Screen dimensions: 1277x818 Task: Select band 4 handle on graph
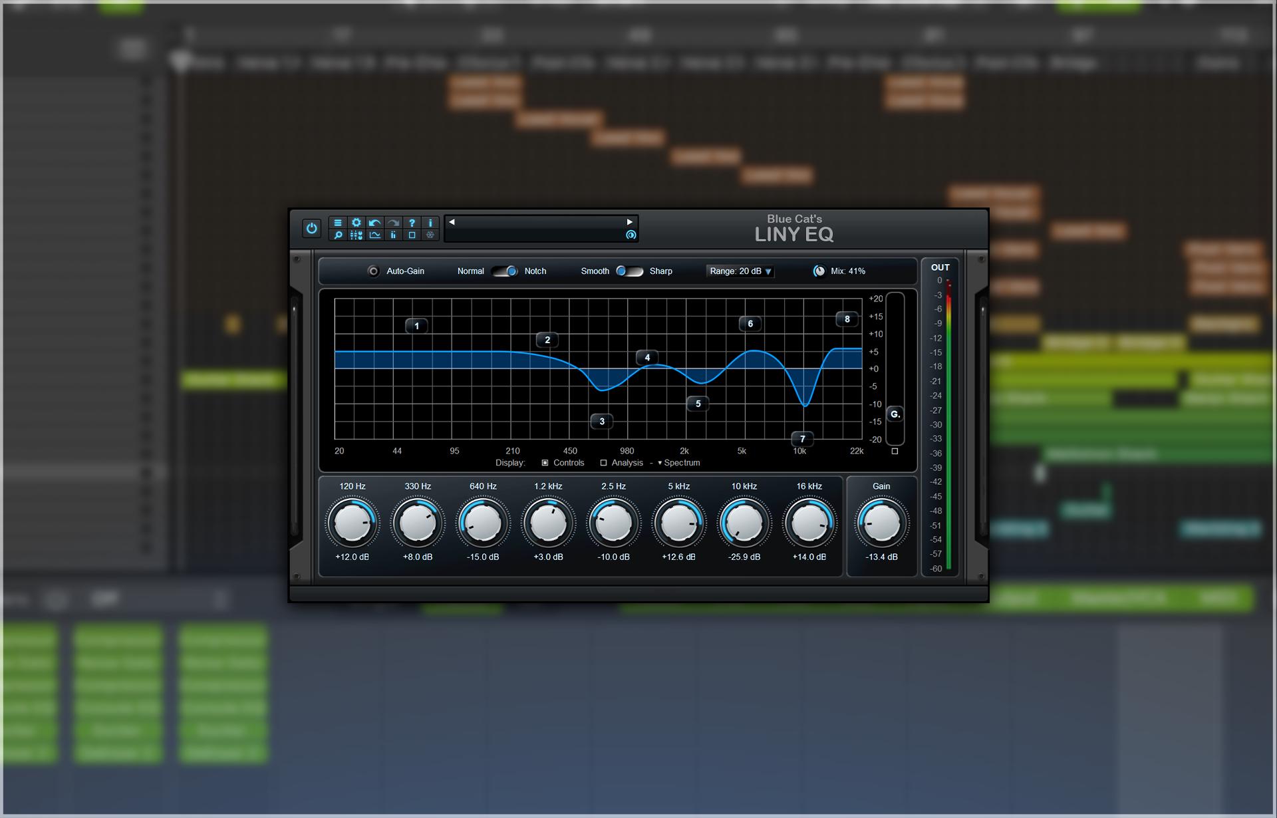647,357
